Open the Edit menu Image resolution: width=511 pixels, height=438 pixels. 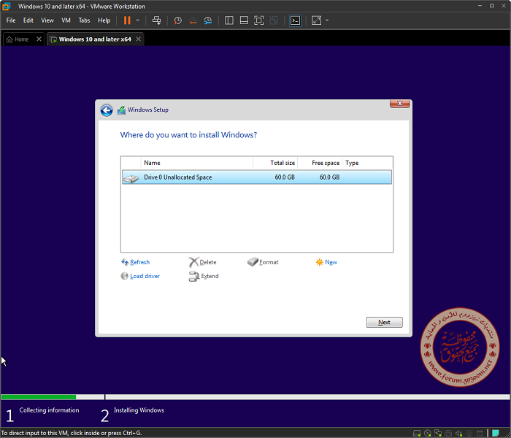[x=28, y=20]
